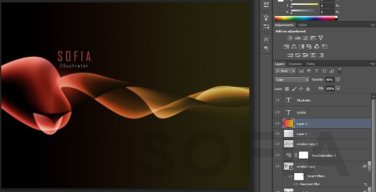Hide the smoke1 copy 2 layer
Image resolution: width=376 pixels, height=192 pixels.
pos(278,143)
